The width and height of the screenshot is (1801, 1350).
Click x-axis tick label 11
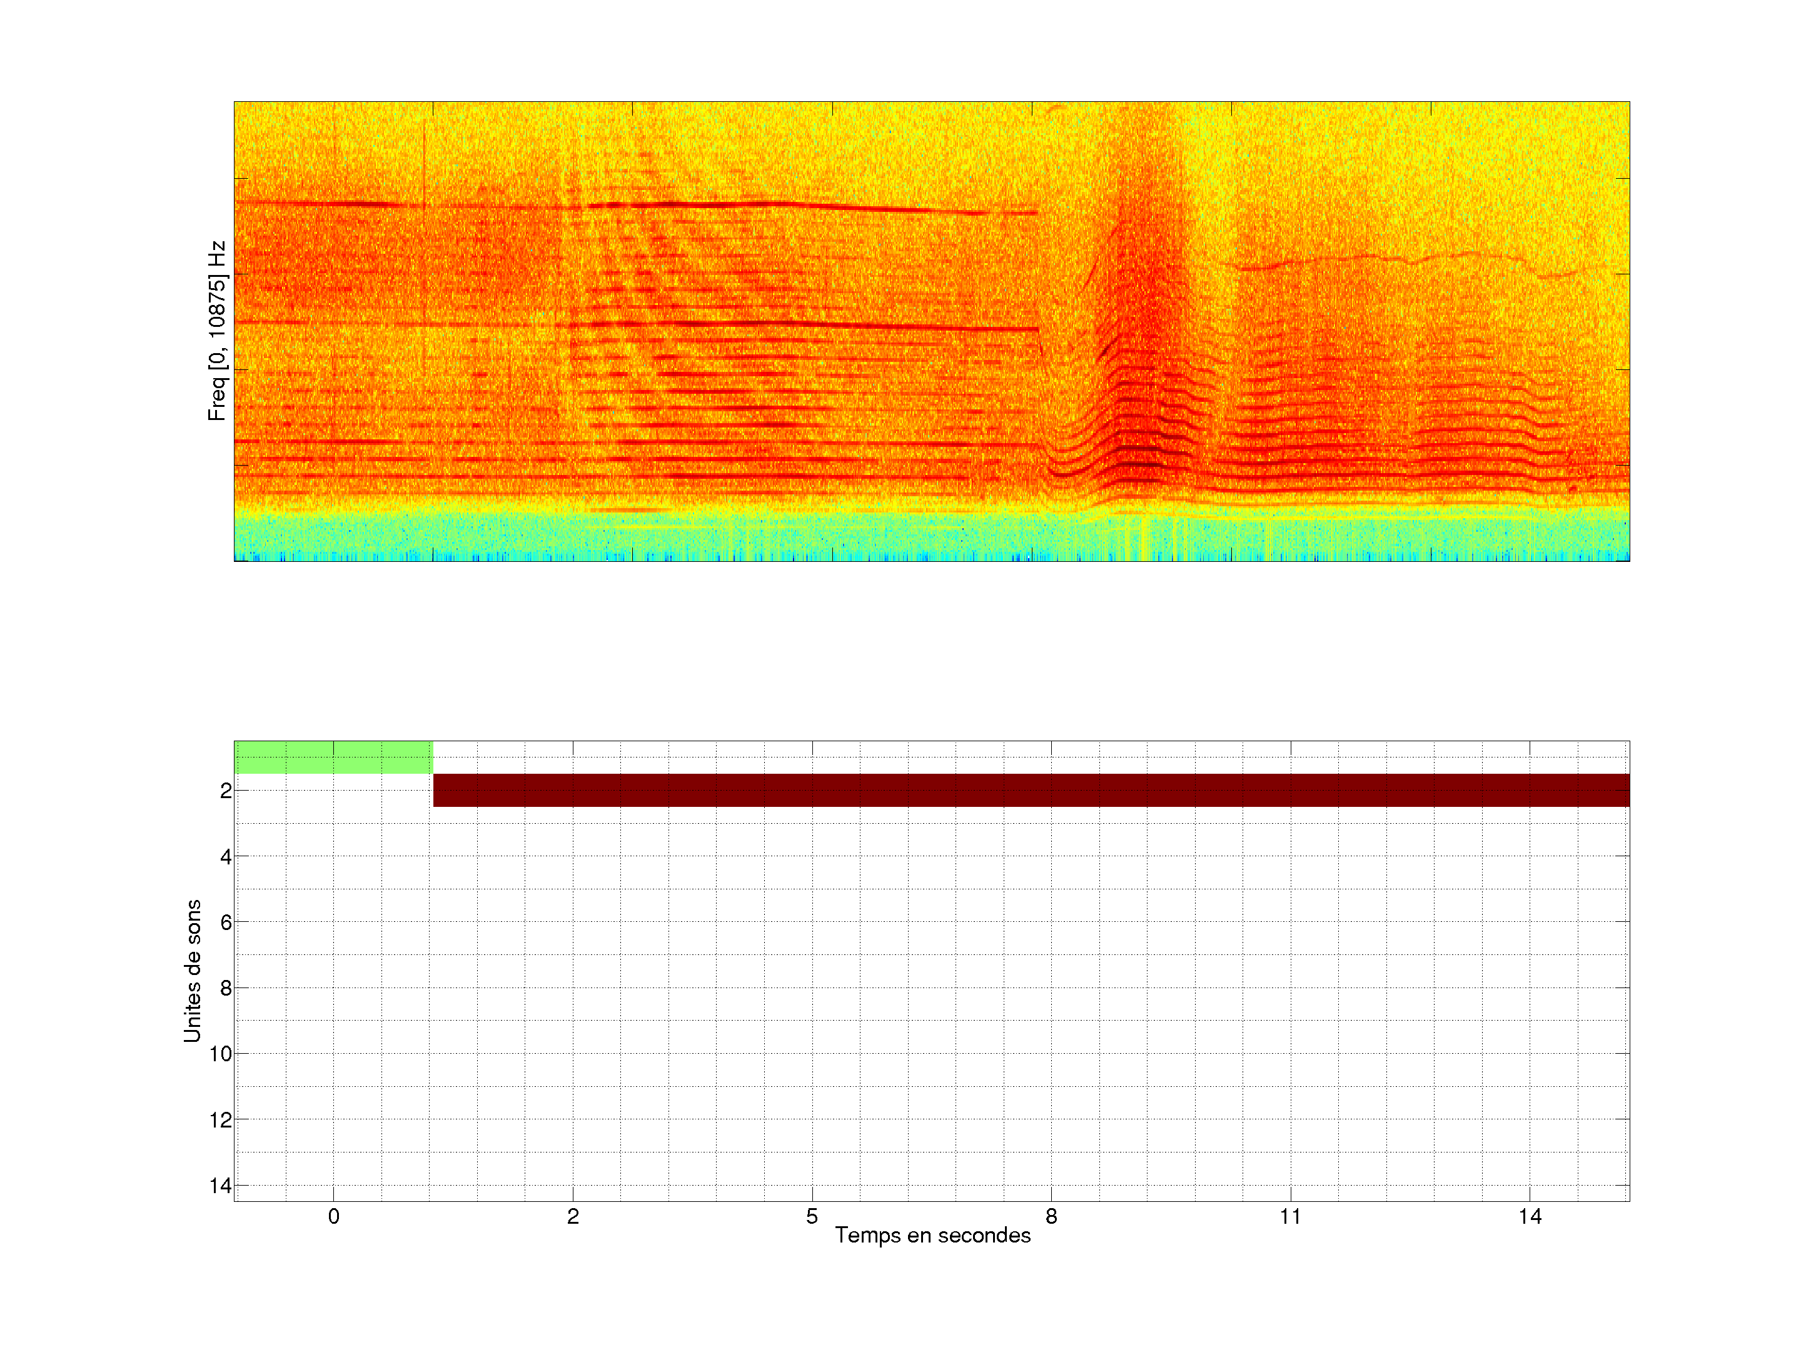[1291, 1216]
